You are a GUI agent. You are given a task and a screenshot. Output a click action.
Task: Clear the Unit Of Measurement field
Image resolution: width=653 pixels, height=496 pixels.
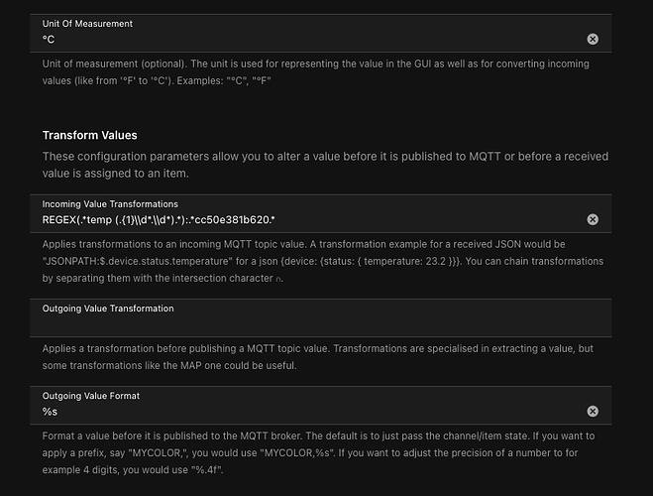pos(593,39)
